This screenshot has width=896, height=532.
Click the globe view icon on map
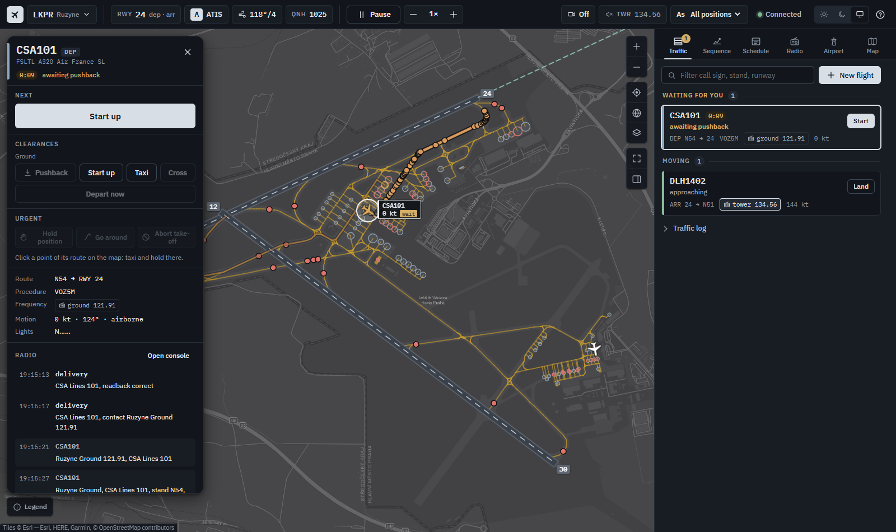[x=637, y=113]
